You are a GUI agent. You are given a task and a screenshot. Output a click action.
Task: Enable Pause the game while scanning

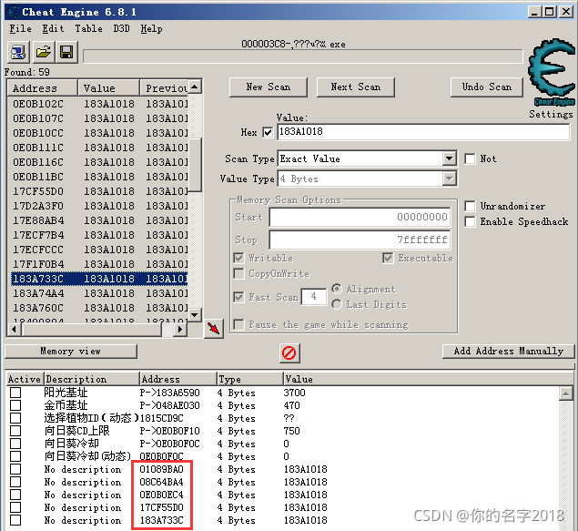coord(238,325)
